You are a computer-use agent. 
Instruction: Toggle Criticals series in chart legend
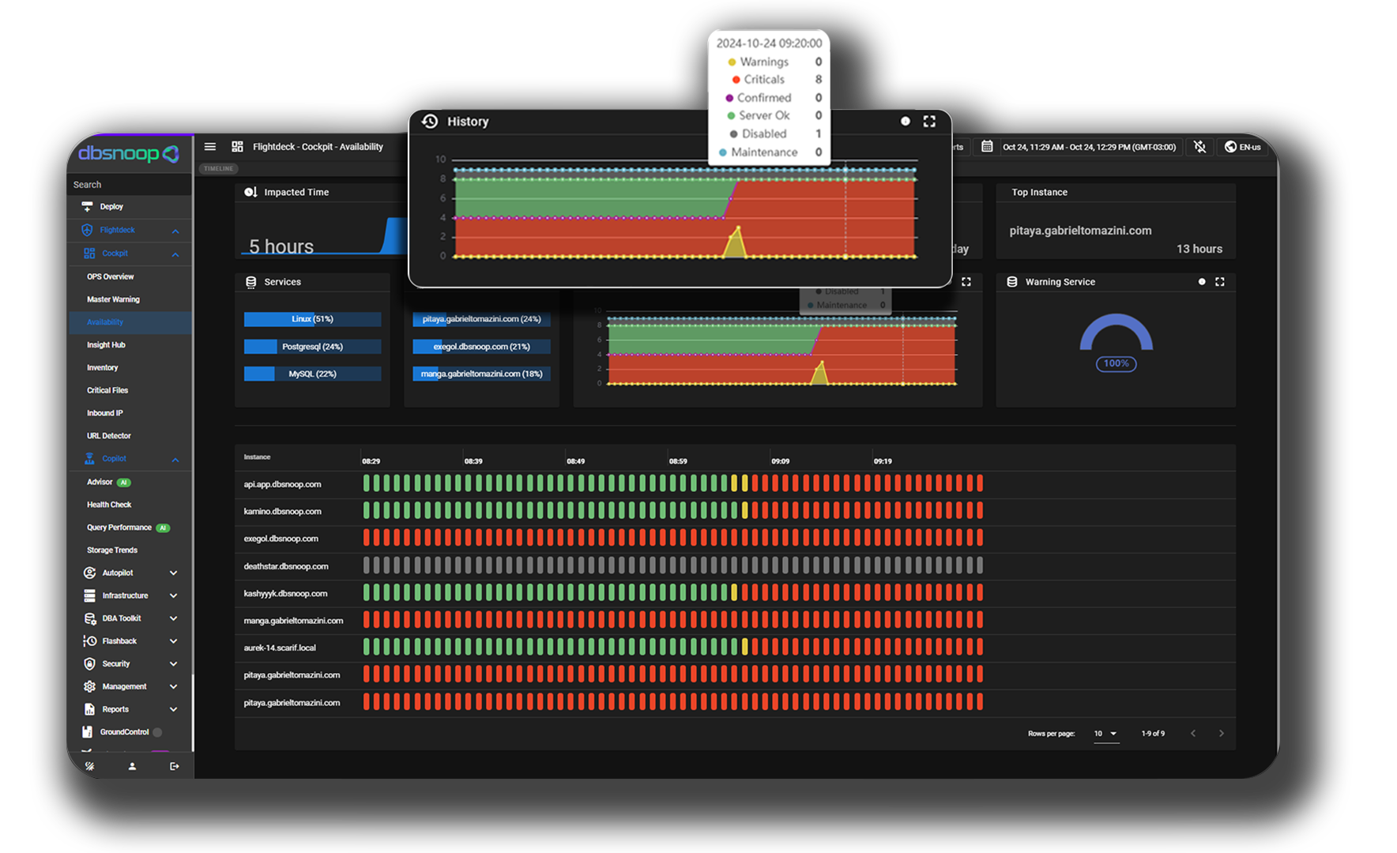coord(758,79)
